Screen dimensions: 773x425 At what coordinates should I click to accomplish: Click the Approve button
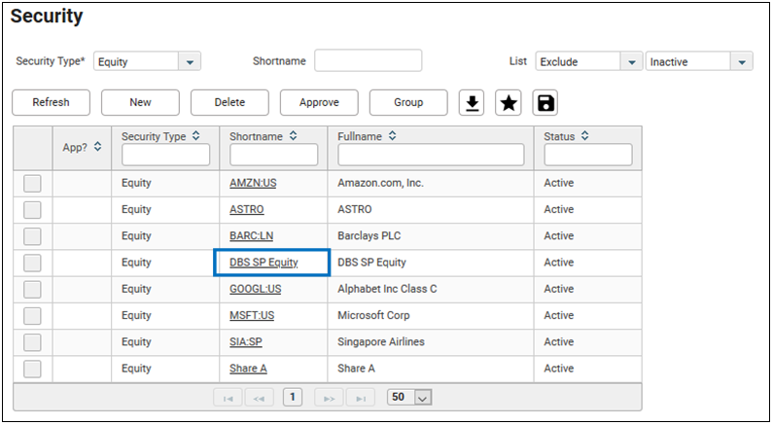tap(319, 102)
